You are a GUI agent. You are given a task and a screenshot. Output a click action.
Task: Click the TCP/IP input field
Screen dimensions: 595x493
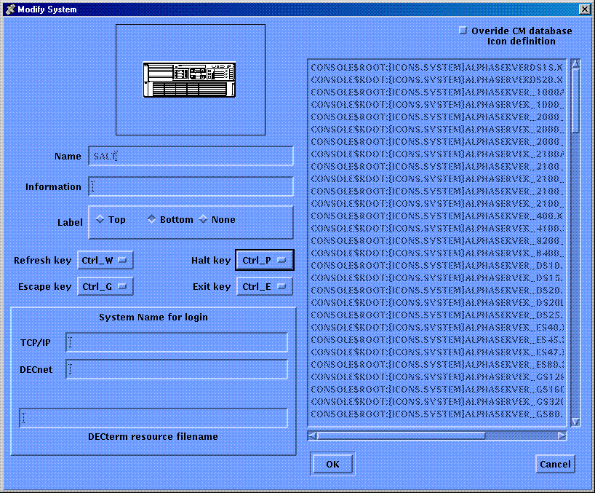pos(177,342)
